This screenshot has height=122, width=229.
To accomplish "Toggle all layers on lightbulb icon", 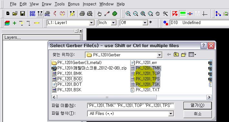I will [x=21, y=23].
